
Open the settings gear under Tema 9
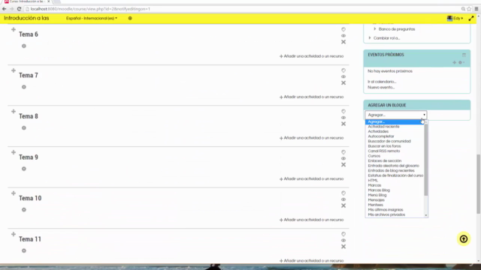tap(24, 169)
